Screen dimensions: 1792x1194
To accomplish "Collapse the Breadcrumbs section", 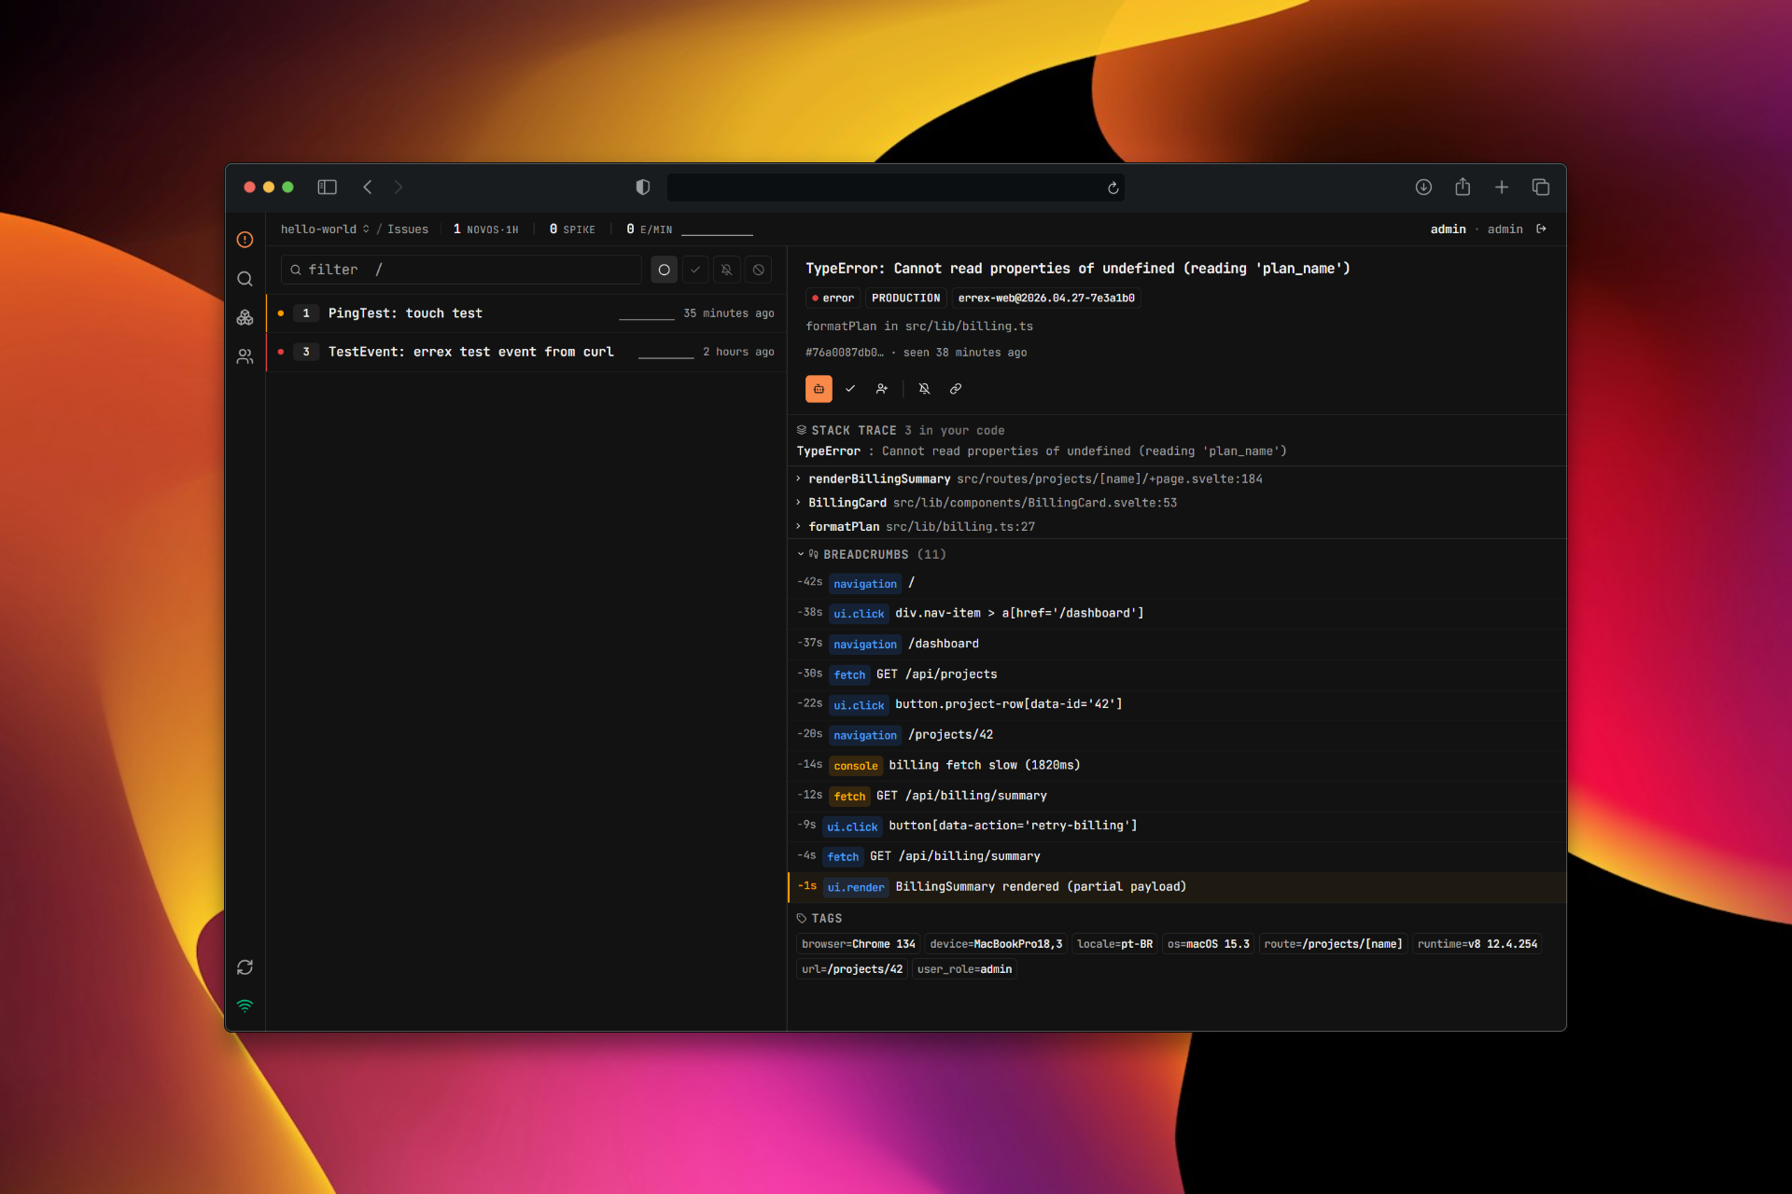I will pos(872,554).
